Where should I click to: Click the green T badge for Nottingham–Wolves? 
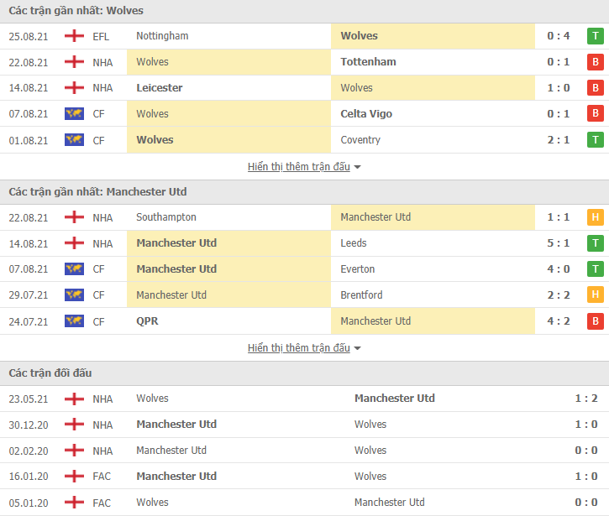(595, 36)
